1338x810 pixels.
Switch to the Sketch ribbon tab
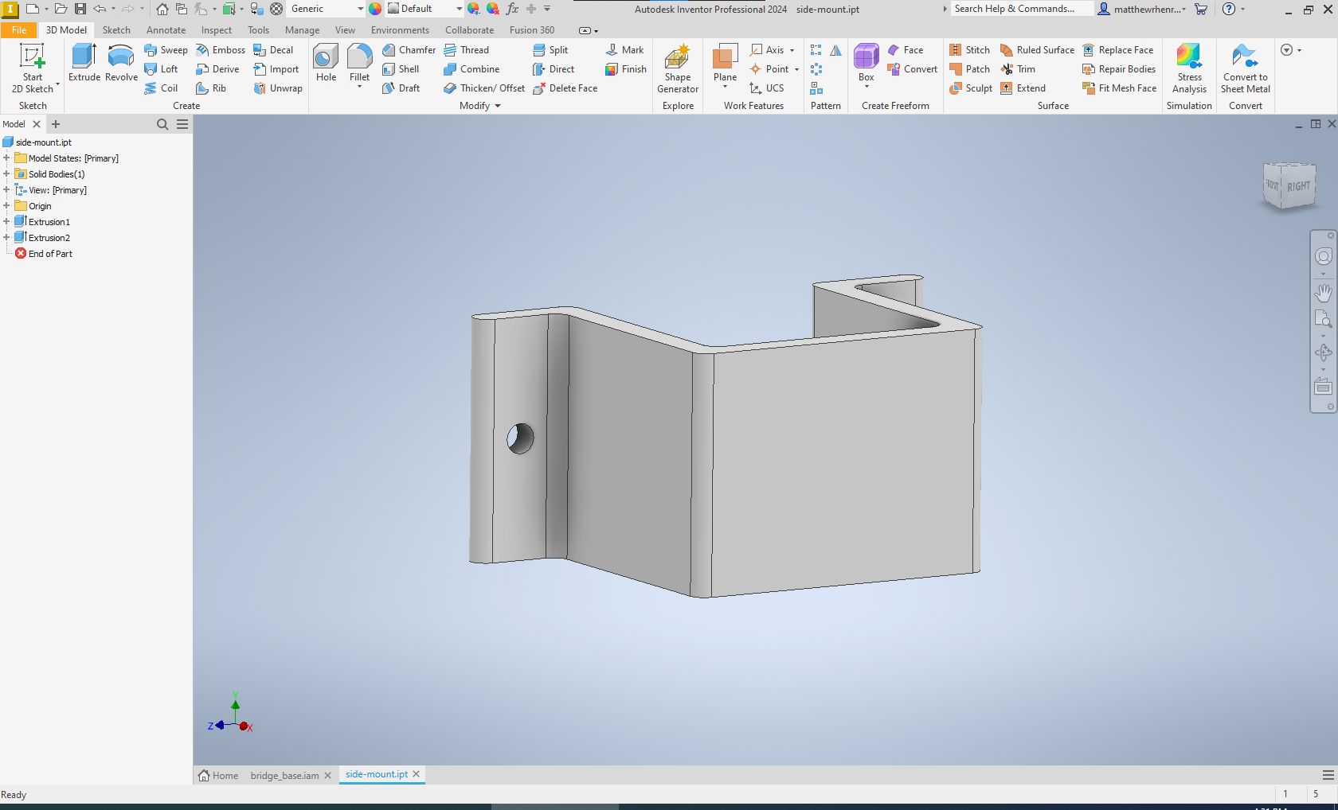pyautogui.click(x=116, y=30)
